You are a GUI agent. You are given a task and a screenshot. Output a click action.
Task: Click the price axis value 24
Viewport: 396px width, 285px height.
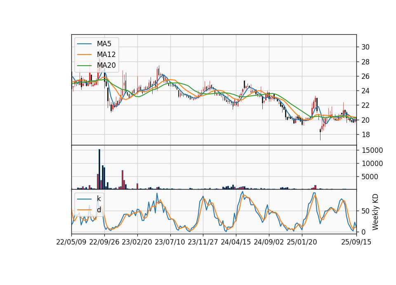tap(365, 91)
